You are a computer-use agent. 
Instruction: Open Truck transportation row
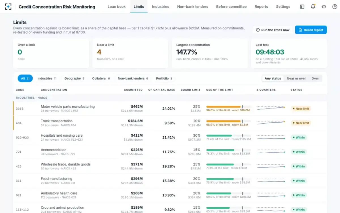(170, 123)
